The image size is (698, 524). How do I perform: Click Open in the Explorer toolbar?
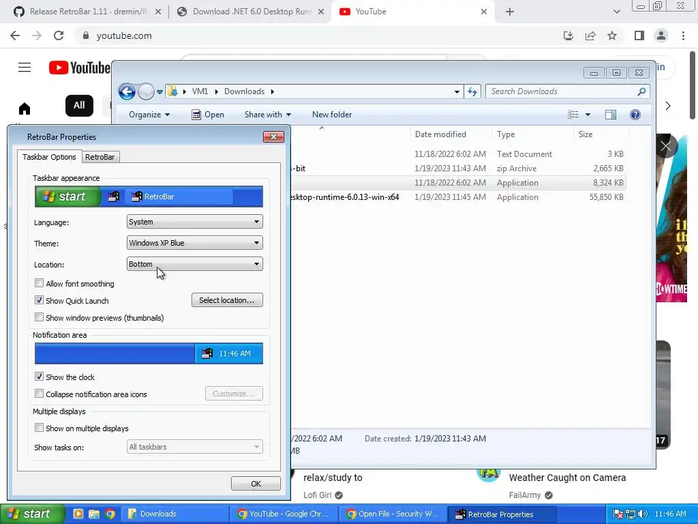[x=208, y=115]
